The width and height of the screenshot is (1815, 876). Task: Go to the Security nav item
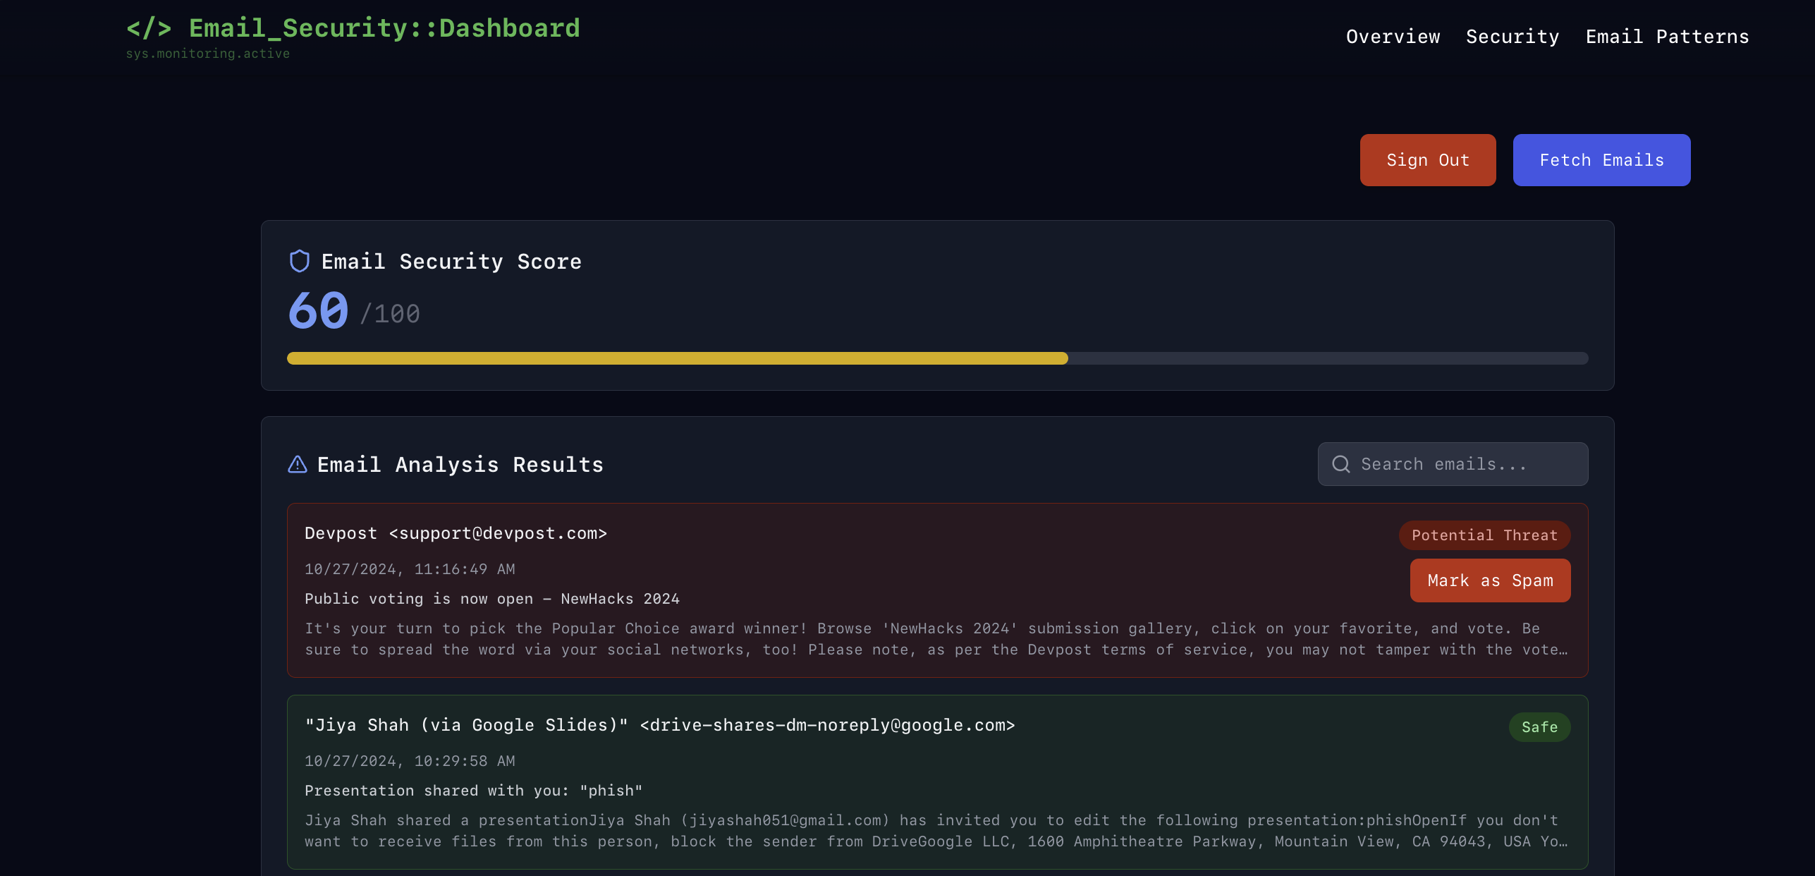1512,37
